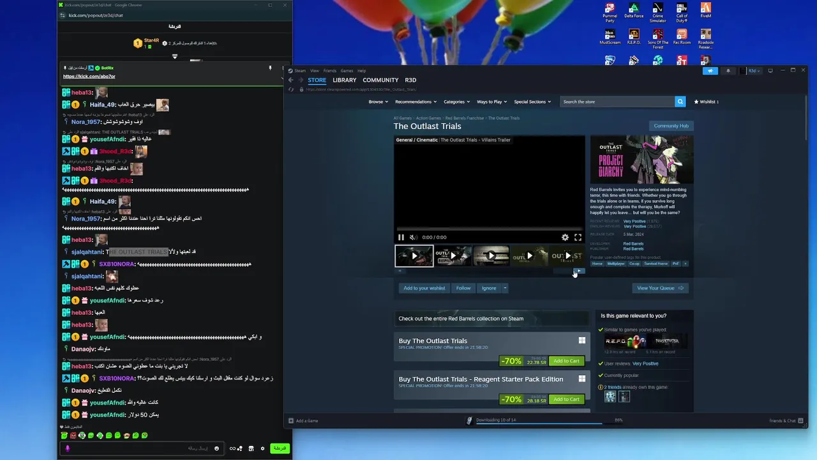Screen dimensions: 817x460
Task: Open Ways to Play dropdown
Action: 491,102
